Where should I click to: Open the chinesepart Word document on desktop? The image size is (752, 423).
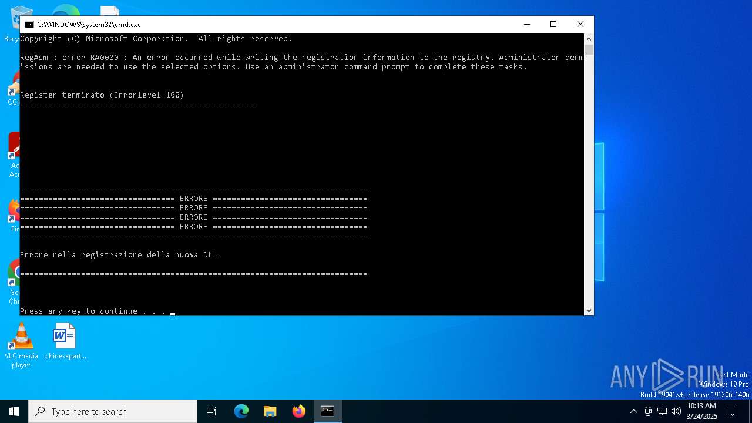pyautogui.click(x=65, y=341)
